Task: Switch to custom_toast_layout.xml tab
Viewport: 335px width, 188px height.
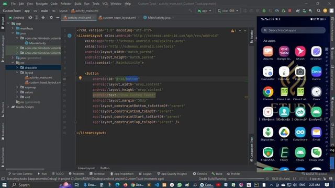Action: tap(119, 18)
